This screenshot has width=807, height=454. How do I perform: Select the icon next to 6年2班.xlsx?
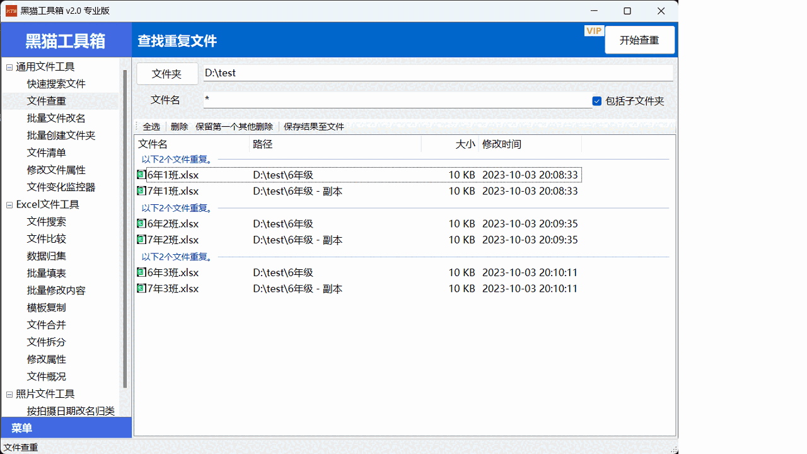click(141, 224)
